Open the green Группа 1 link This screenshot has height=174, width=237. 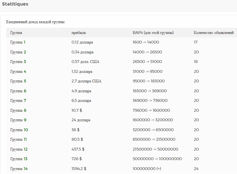(25, 42)
